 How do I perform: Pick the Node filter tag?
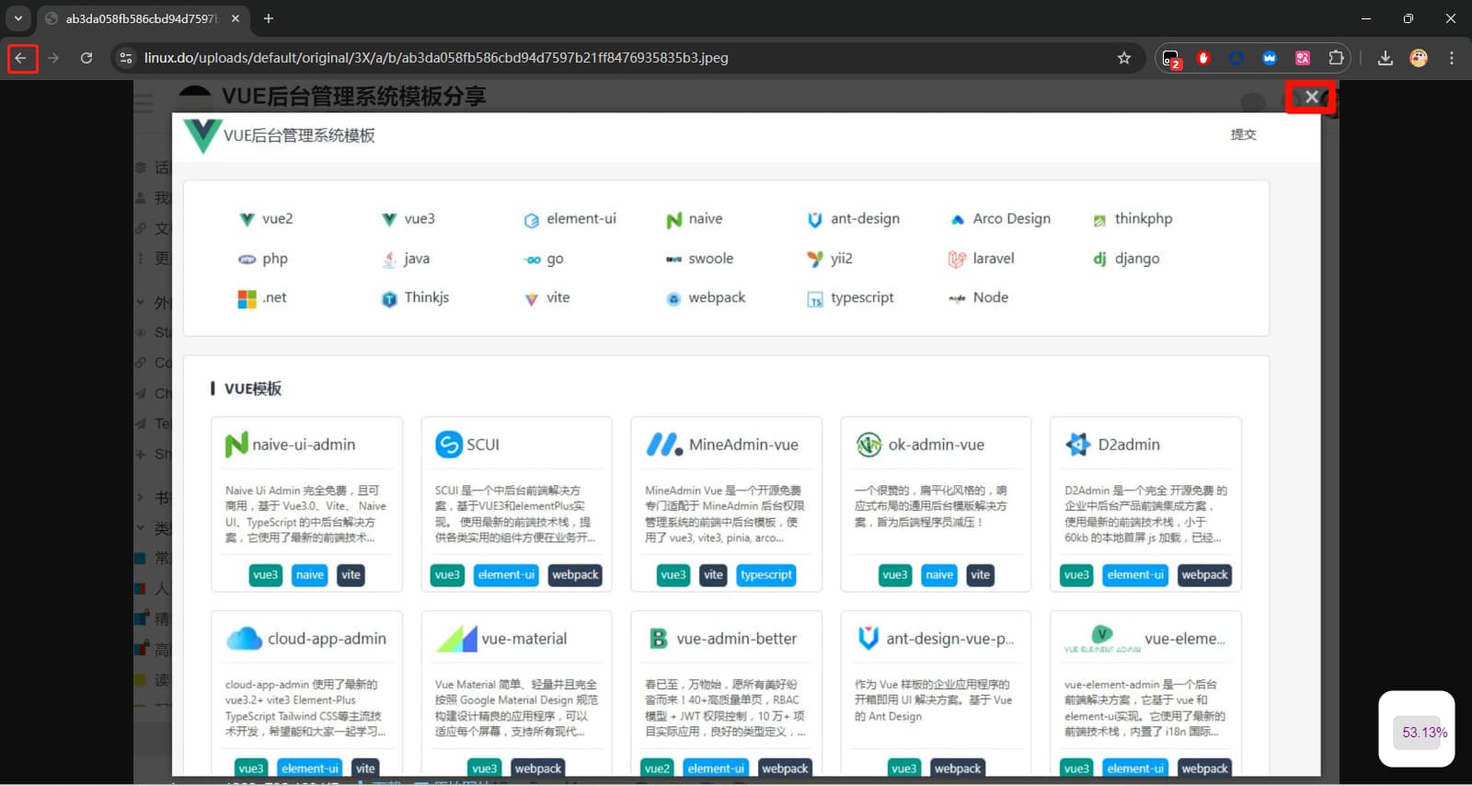click(x=979, y=298)
